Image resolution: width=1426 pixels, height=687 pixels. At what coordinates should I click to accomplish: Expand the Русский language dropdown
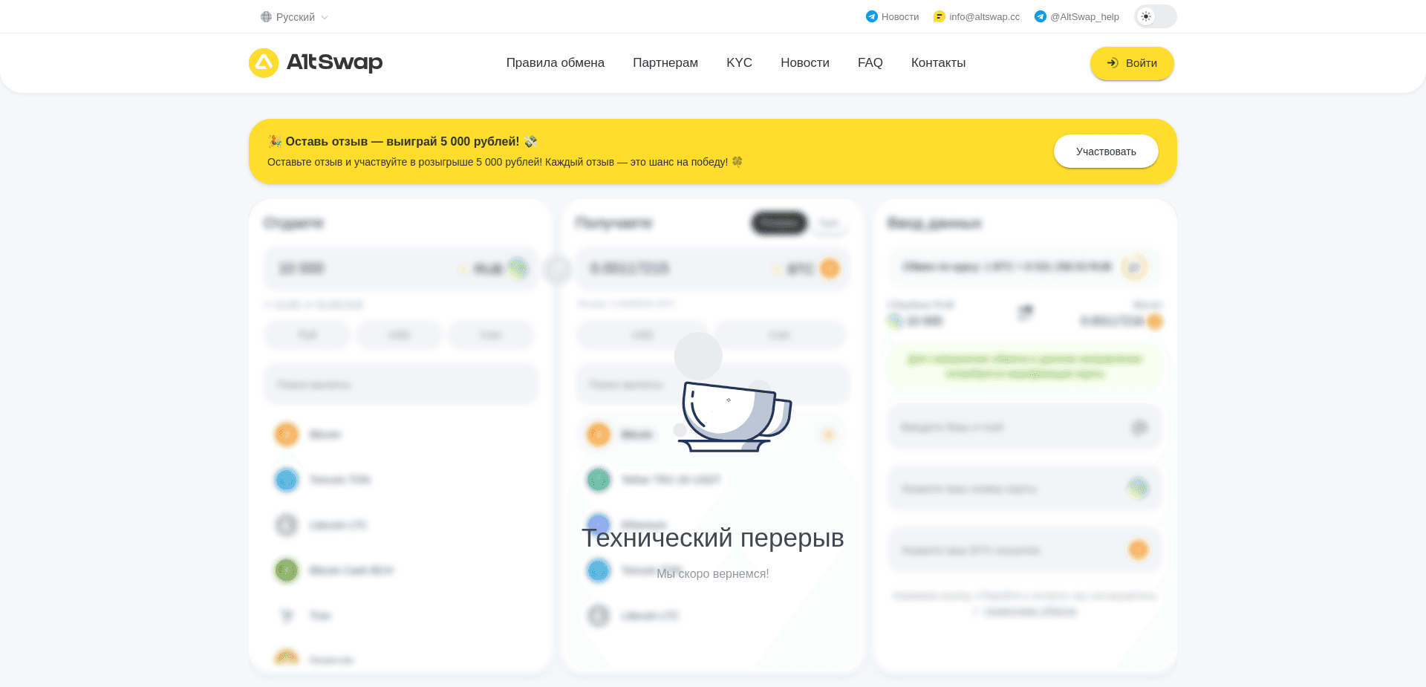coord(295,17)
